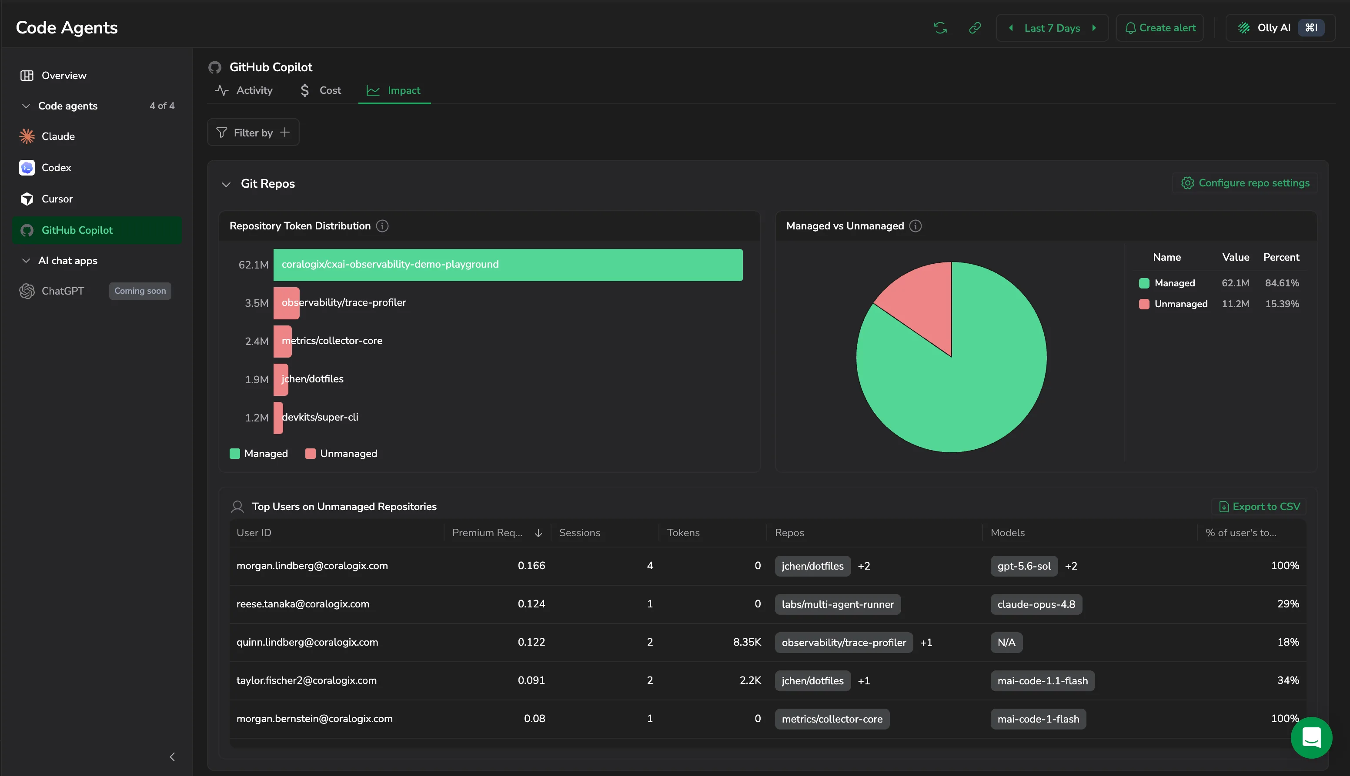Click reese.tanaka@coralogix.com user row
Screen dimensions: 1350x776
click(x=768, y=604)
